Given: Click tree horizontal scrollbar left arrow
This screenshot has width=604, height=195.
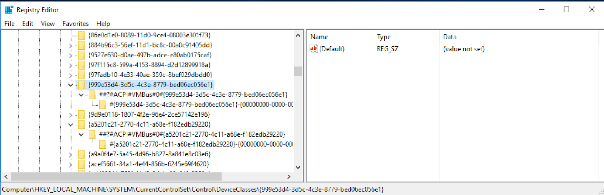Looking at the screenshot, I should [6, 176].
